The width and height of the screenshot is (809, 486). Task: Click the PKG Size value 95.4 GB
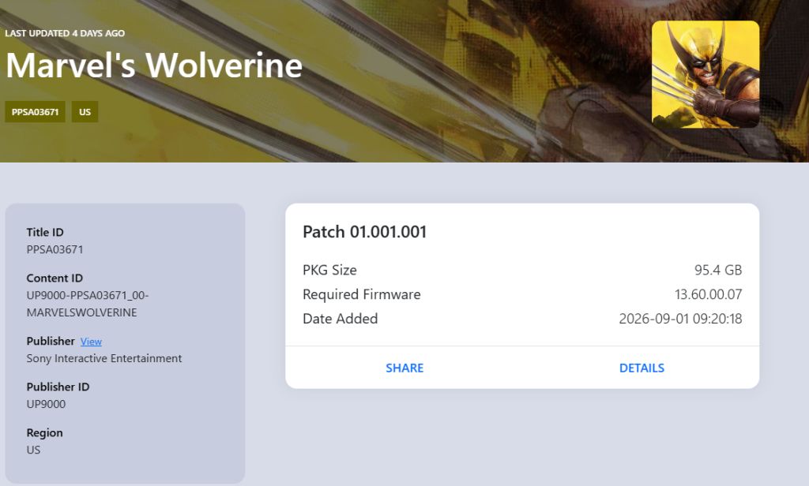pos(717,270)
